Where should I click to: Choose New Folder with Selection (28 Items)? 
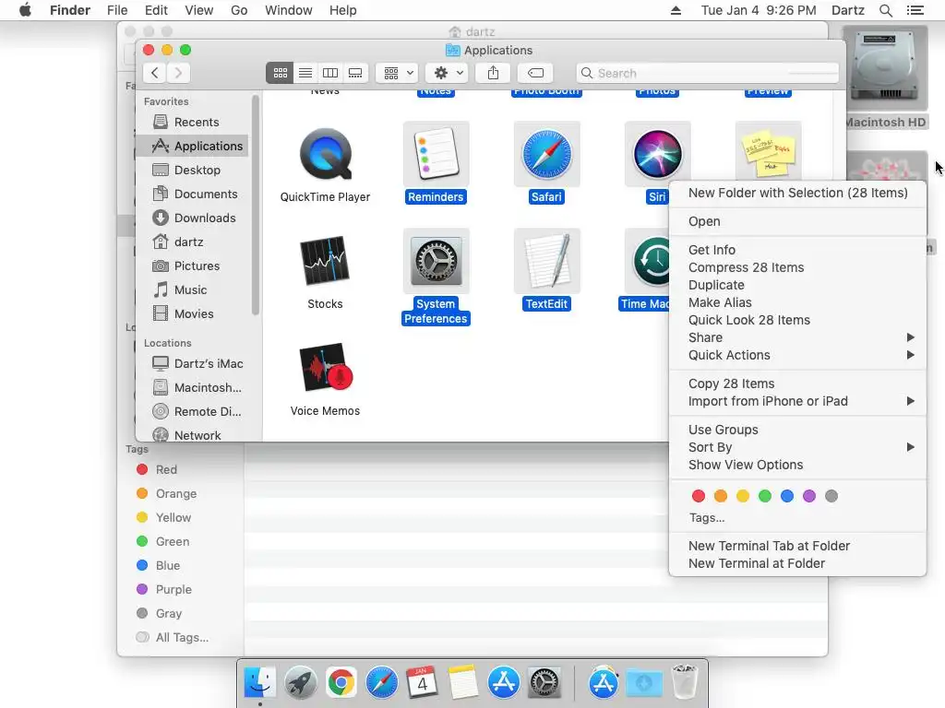(x=798, y=193)
